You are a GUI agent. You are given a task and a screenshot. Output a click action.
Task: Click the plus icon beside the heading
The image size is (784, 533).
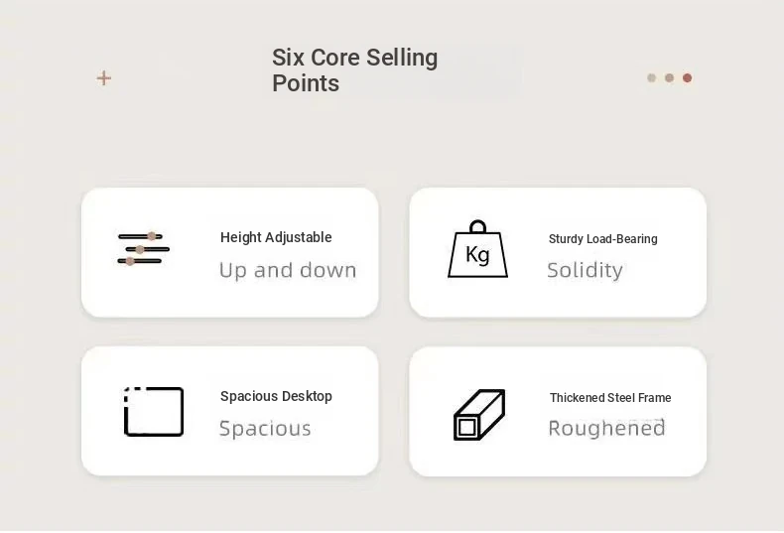pyautogui.click(x=104, y=78)
